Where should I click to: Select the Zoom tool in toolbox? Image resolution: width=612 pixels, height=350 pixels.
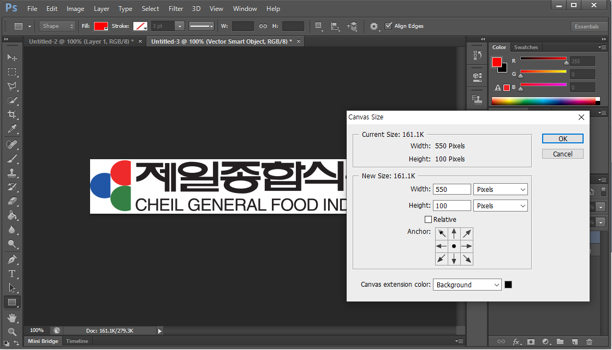click(x=12, y=331)
